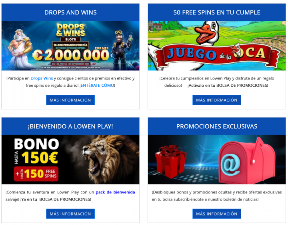
Task: Click the ¡BIENVENIDO A LOWEN PLAY! header
Action: 70,126
